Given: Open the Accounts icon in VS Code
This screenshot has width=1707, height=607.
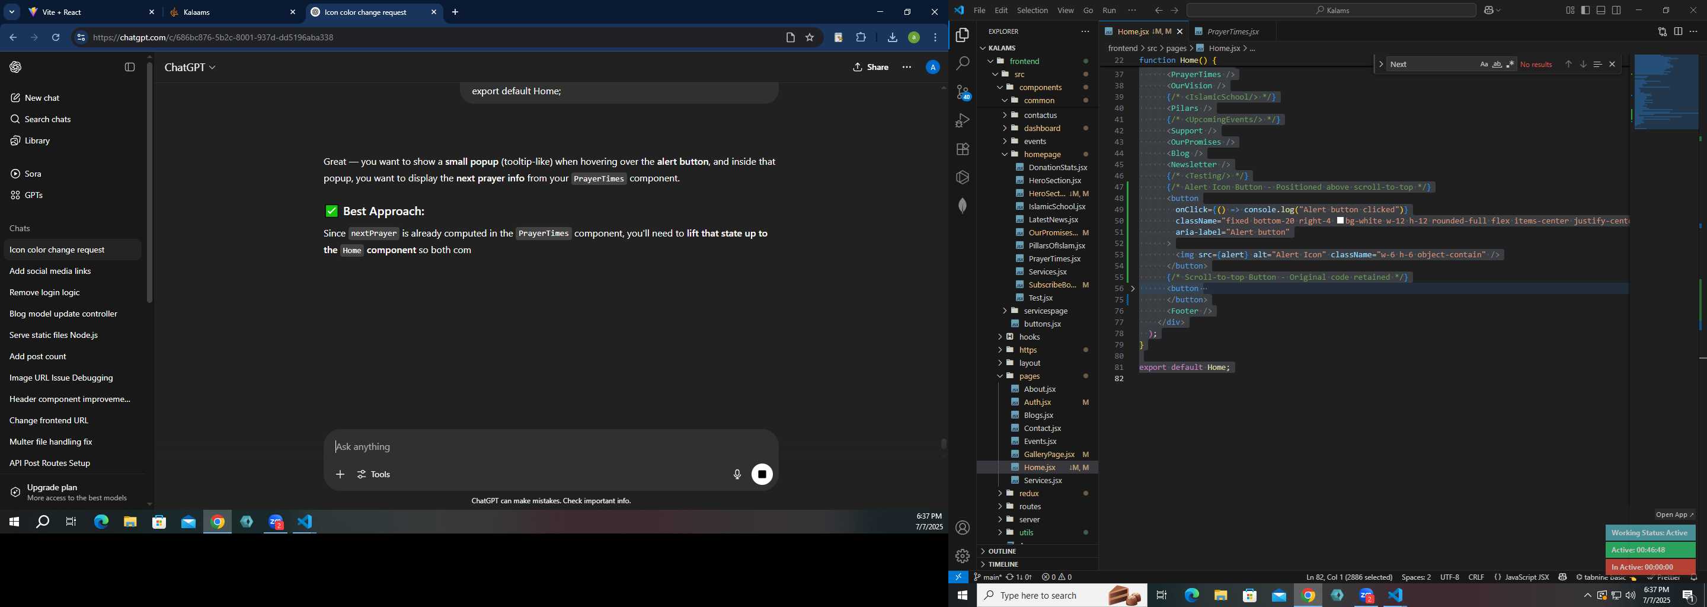Looking at the screenshot, I should pyautogui.click(x=962, y=528).
